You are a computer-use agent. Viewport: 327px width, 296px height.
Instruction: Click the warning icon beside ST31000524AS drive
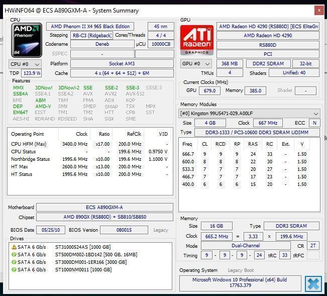(x=14, y=247)
